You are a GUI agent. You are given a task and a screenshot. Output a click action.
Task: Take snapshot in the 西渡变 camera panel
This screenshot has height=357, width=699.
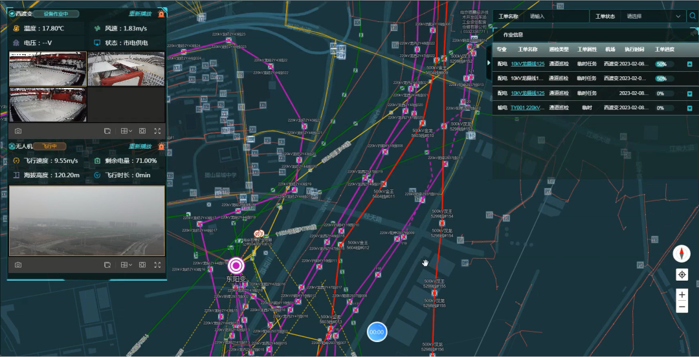(x=18, y=131)
